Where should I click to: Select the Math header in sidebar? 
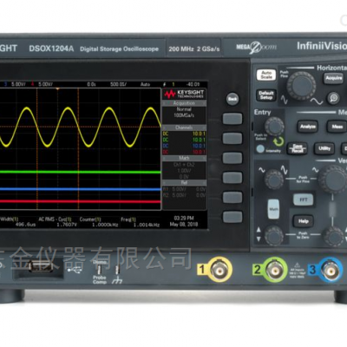[184, 158]
